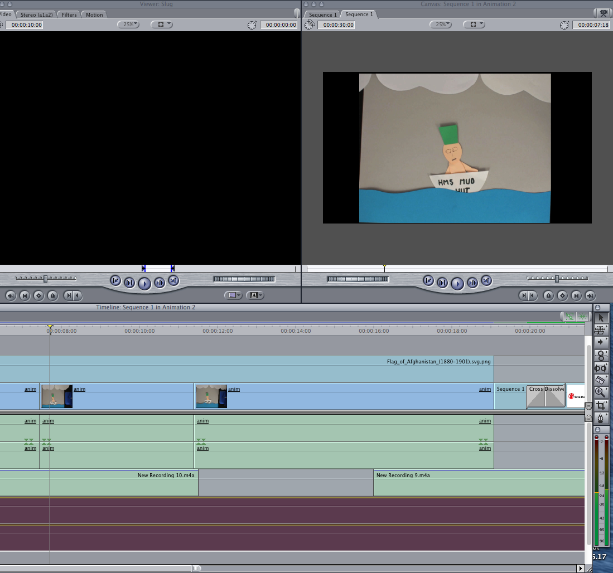This screenshot has width=613, height=573.
Task: Go to next edit in Viewer
Action: (x=173, y=280)
